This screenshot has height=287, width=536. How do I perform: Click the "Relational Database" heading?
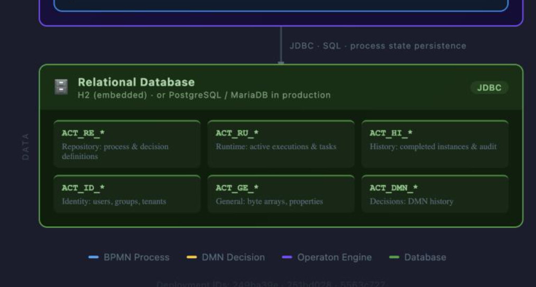tap(136, 82)
